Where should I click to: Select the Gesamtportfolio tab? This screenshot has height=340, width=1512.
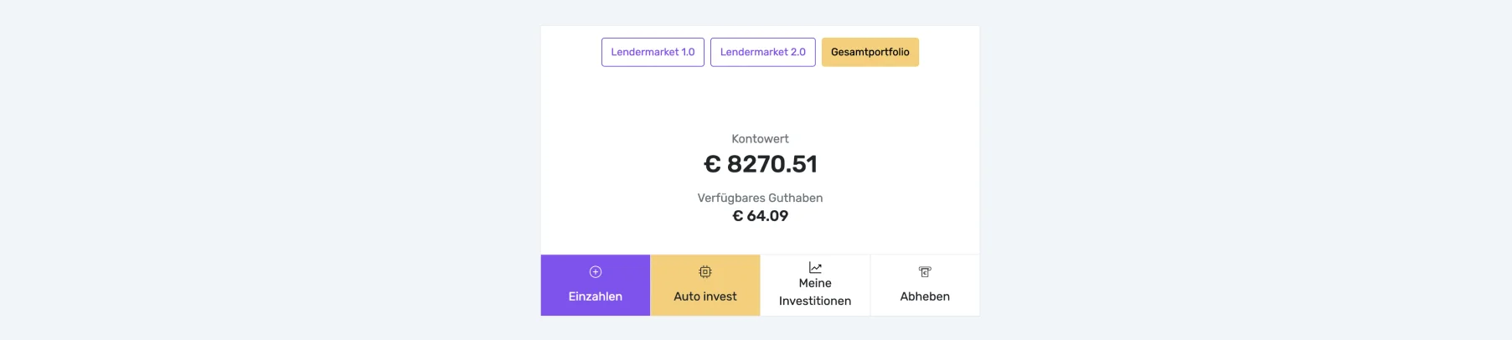(x=870, y=52)
